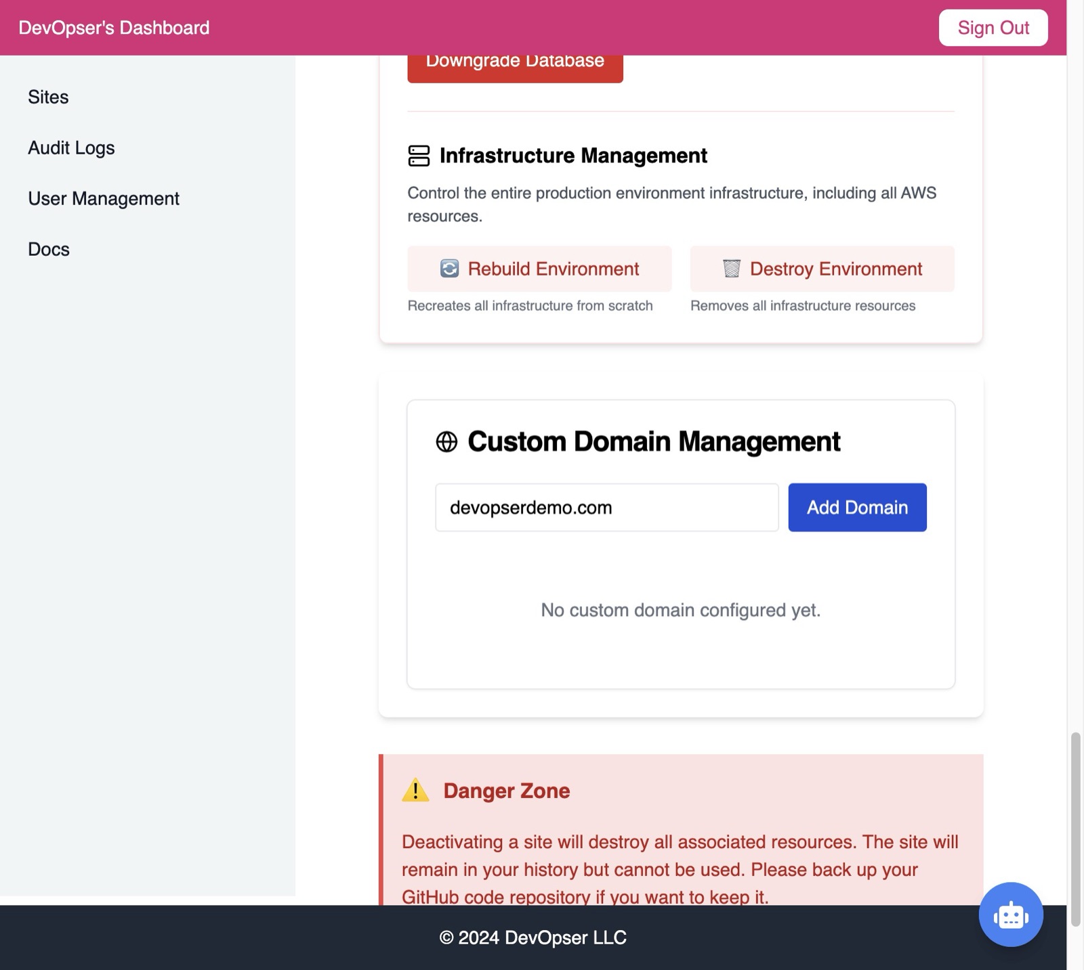Click 'Removes all infrastructure resources' caption
The width and height of the screenshot is (1084, 970).
(x=803, y=305)
